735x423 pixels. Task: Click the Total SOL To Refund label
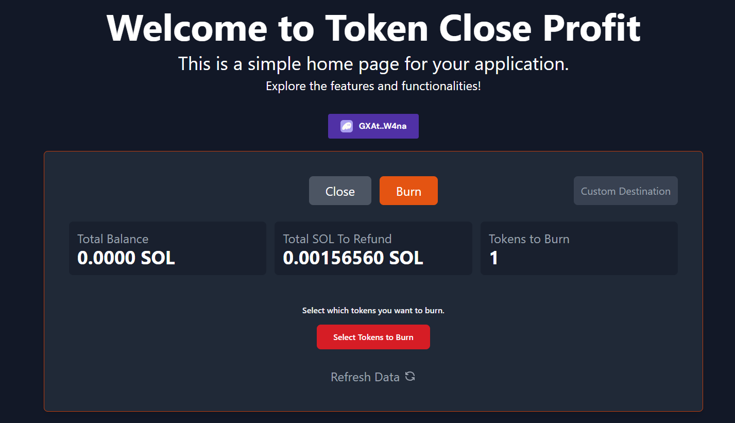[x=337, y=239]
